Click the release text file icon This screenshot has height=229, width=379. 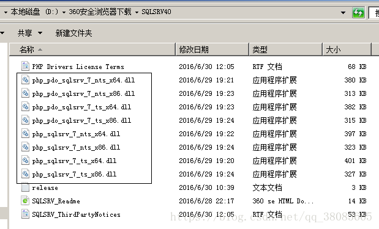[x=25, y=187]
